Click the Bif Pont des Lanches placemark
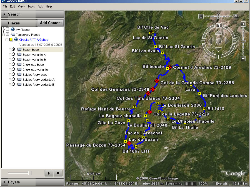 (199, 94)
